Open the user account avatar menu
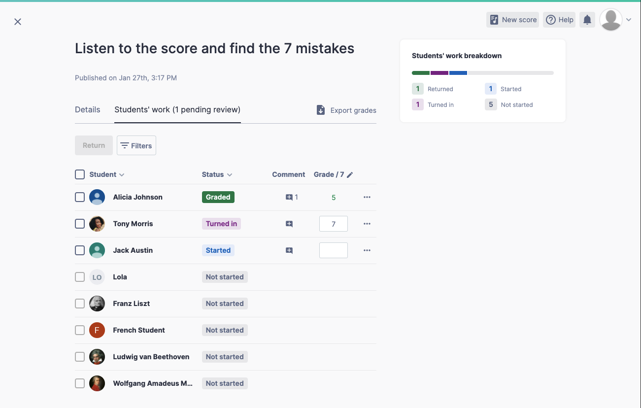Image resolution: width=641 pixels, height=408 pixels. 614,20
